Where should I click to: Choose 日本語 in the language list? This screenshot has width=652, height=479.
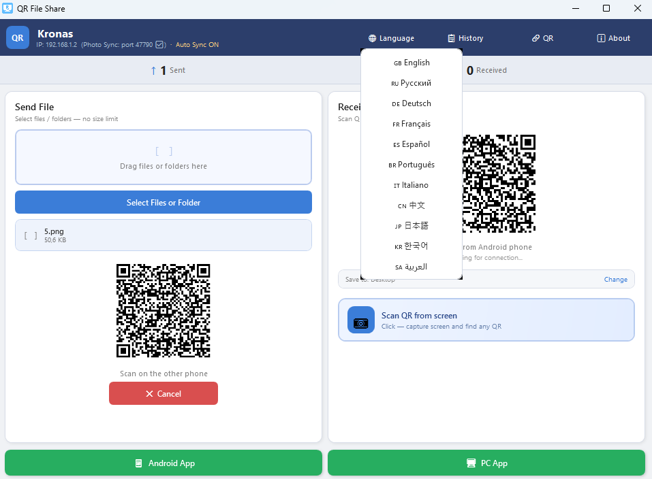[412, 225]
